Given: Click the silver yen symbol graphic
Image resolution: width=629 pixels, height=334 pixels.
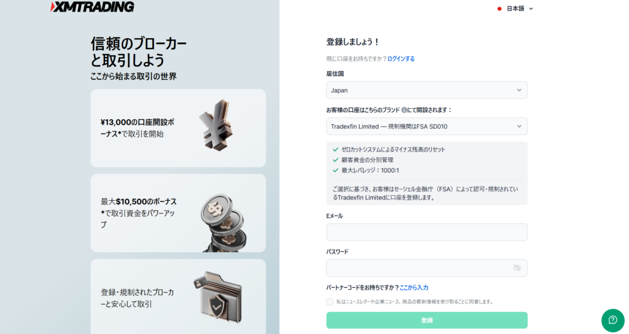Looking at the screenshot, I should (x=216, y=125).
